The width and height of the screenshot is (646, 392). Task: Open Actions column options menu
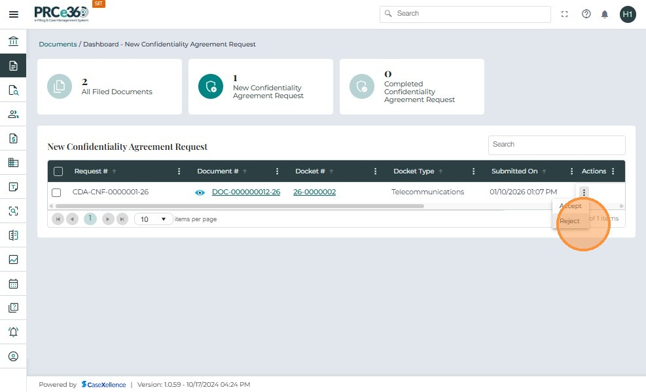(x=613, y=171)
